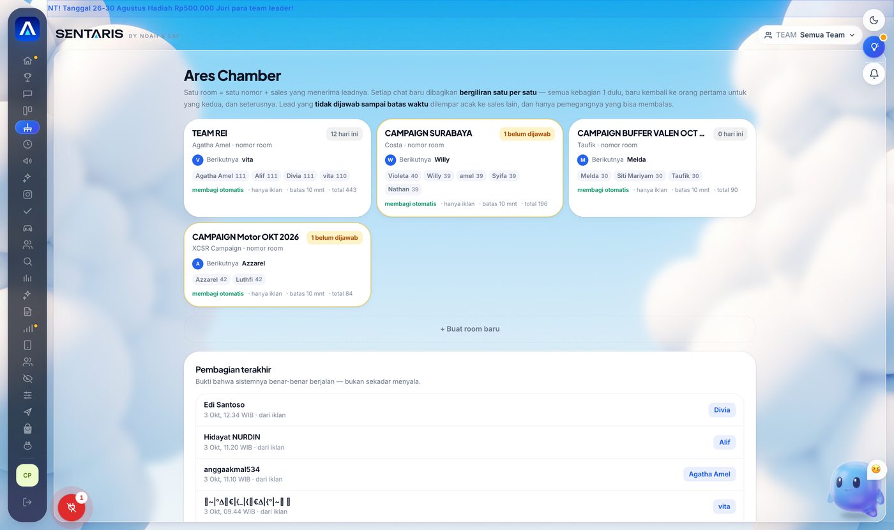Viewport: 894px width, 530px height.
Task: Open the clock history icon
Action: [27, 144]
